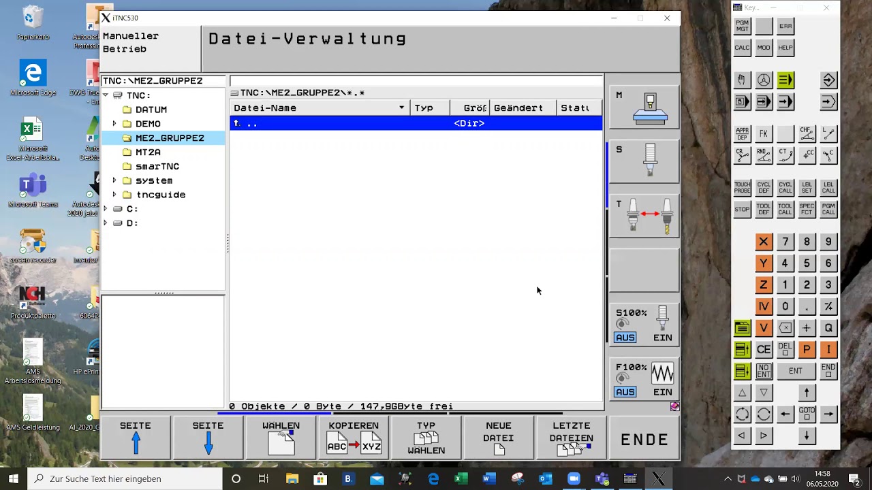Expand the D: drive
This screenshot has width=872, height=490.
point(106,223)
